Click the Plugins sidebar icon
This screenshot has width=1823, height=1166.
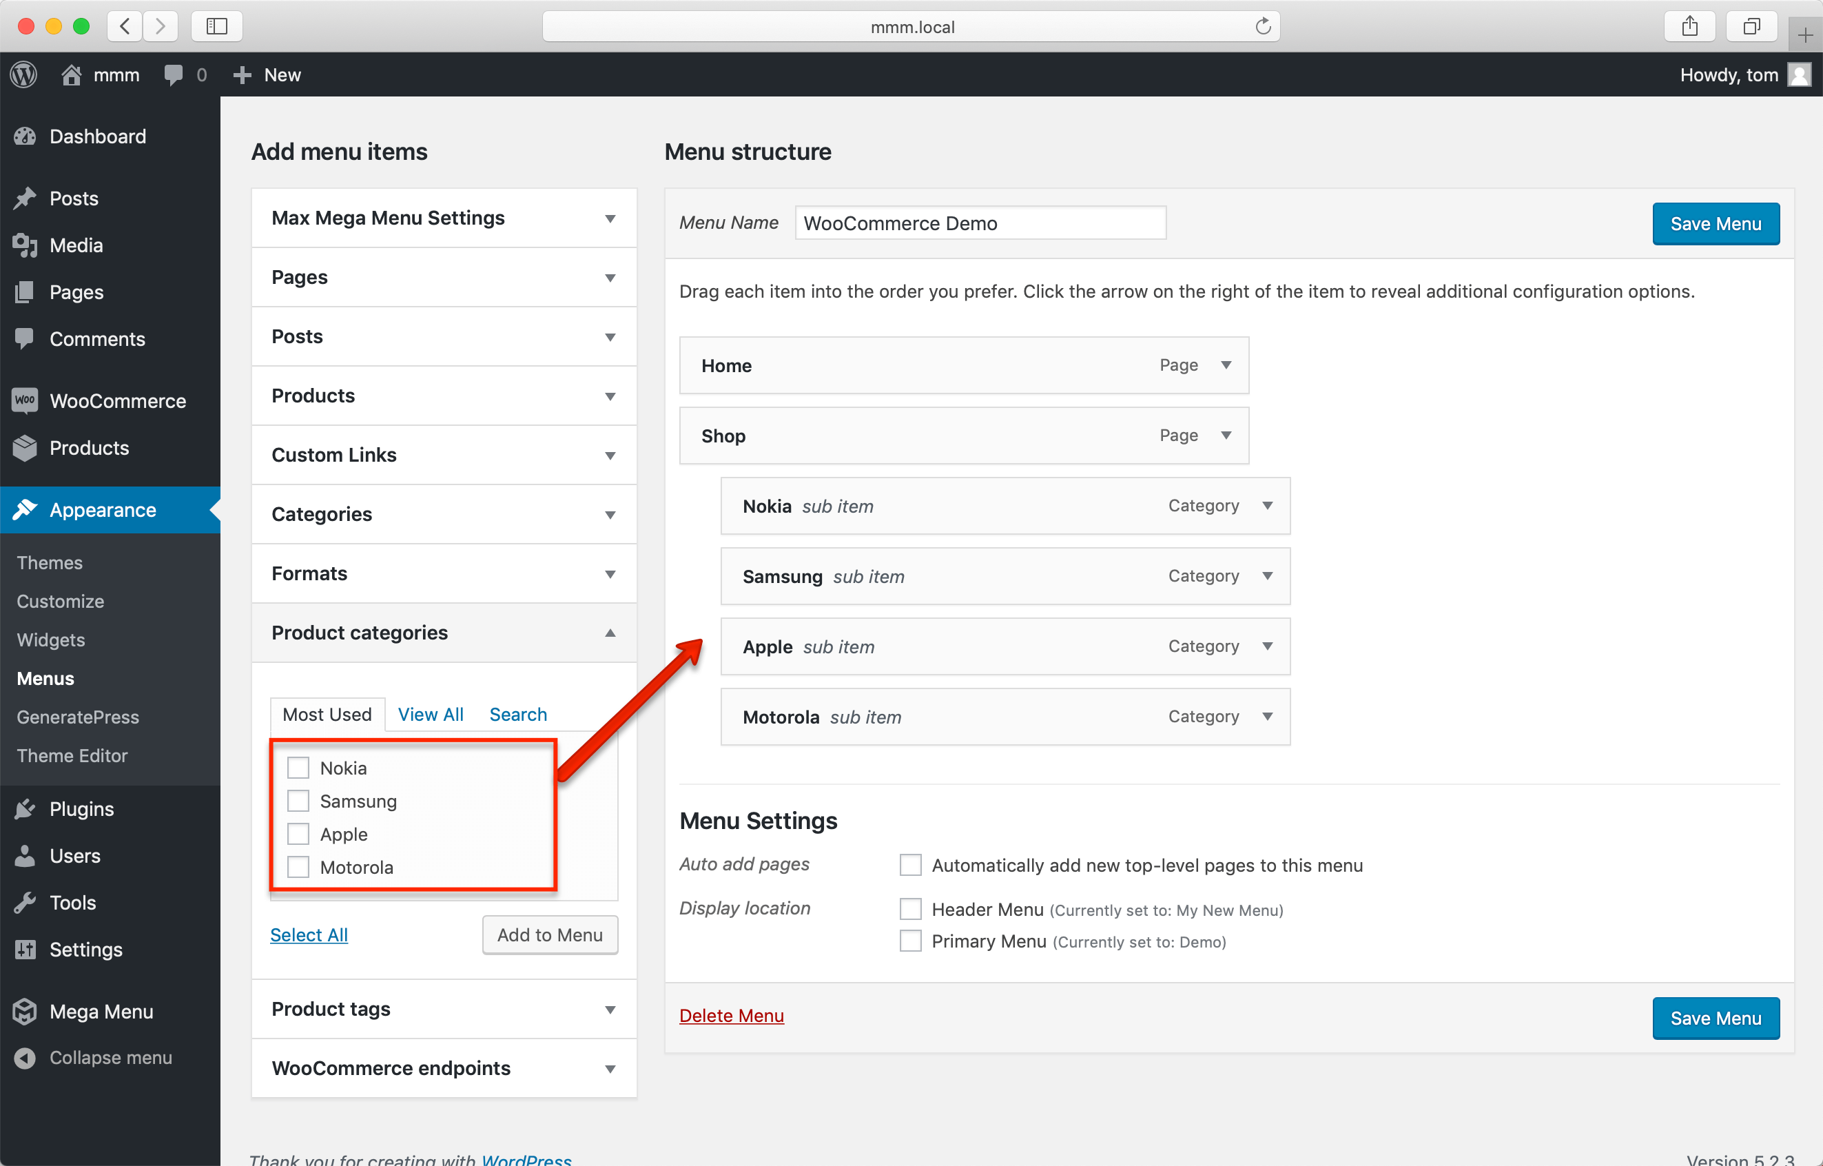coord(27,807)
